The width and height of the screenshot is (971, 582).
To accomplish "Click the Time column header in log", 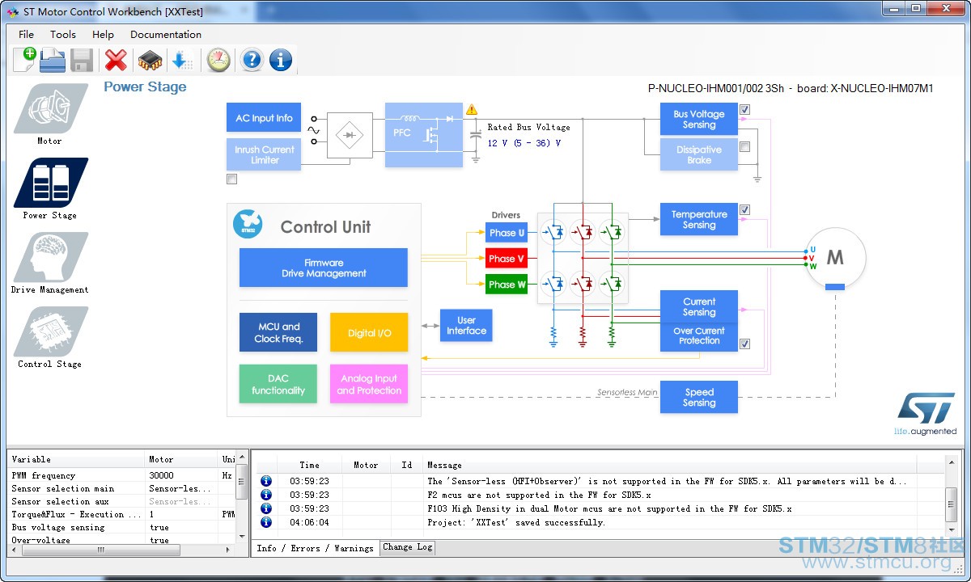I will (x=309, y=465).
